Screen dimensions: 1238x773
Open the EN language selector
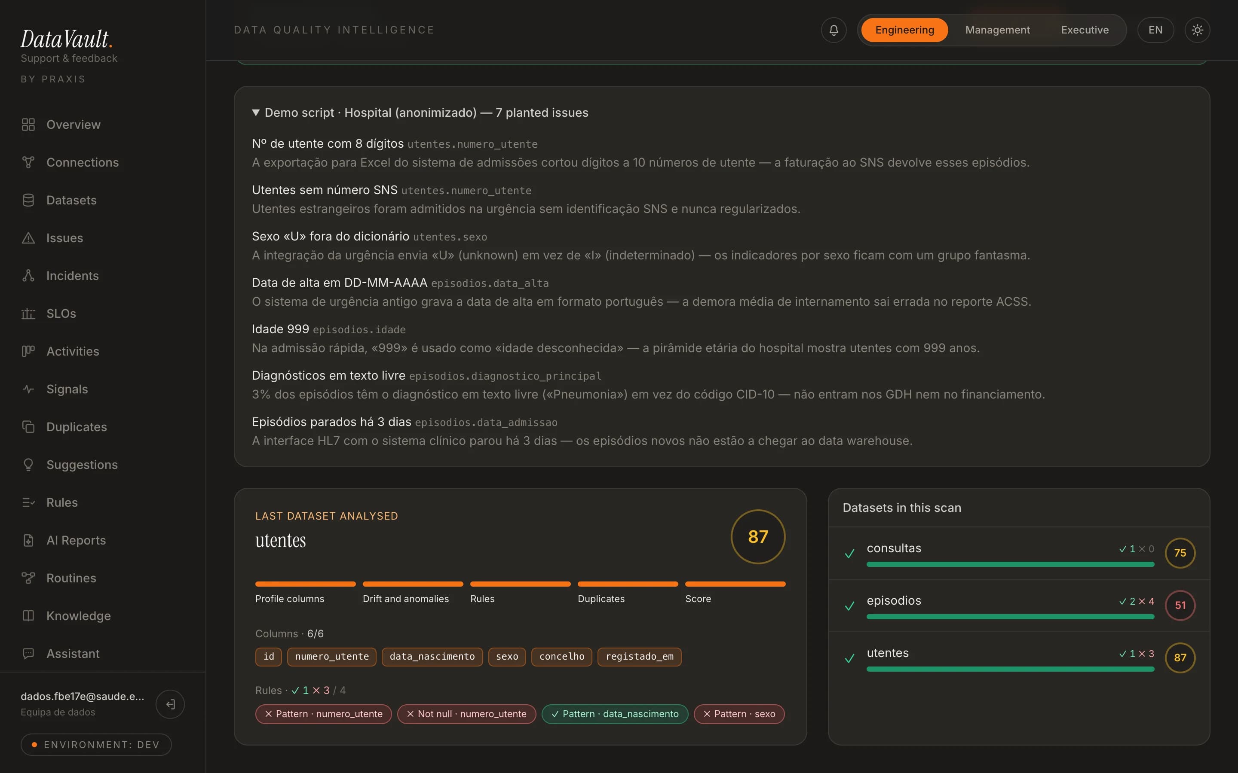click(1155, 30)
